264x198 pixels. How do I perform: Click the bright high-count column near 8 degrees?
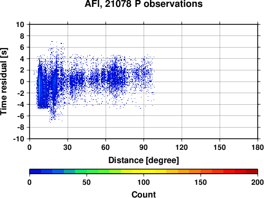pyautogui.click(x=39, y=86)
